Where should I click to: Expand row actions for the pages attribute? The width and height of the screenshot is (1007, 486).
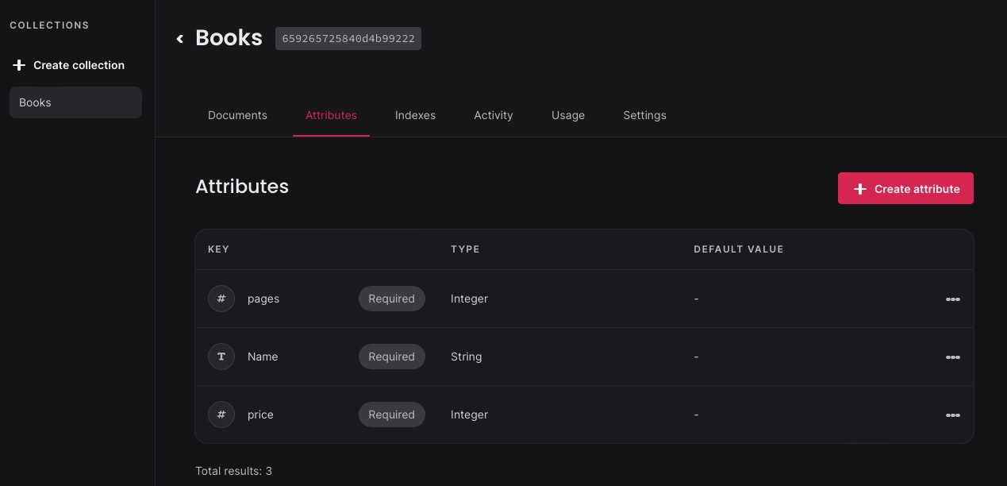[953, 299]
